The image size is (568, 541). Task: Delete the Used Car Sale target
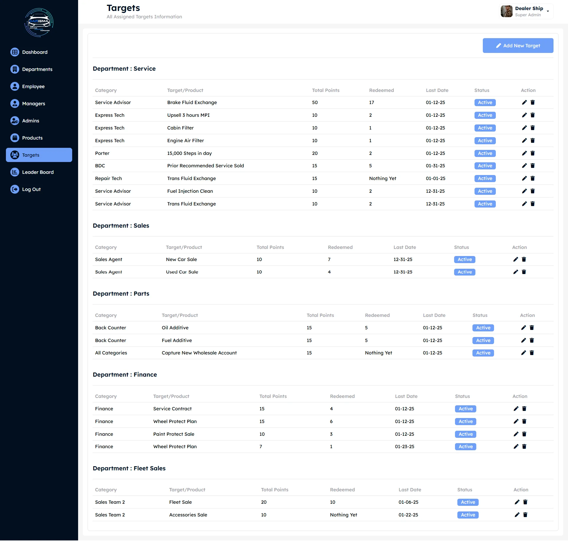524,272
